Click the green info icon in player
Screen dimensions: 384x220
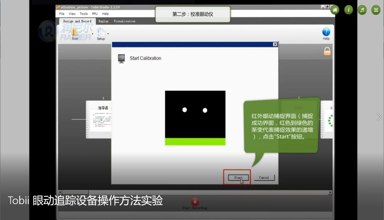(349, 10)
